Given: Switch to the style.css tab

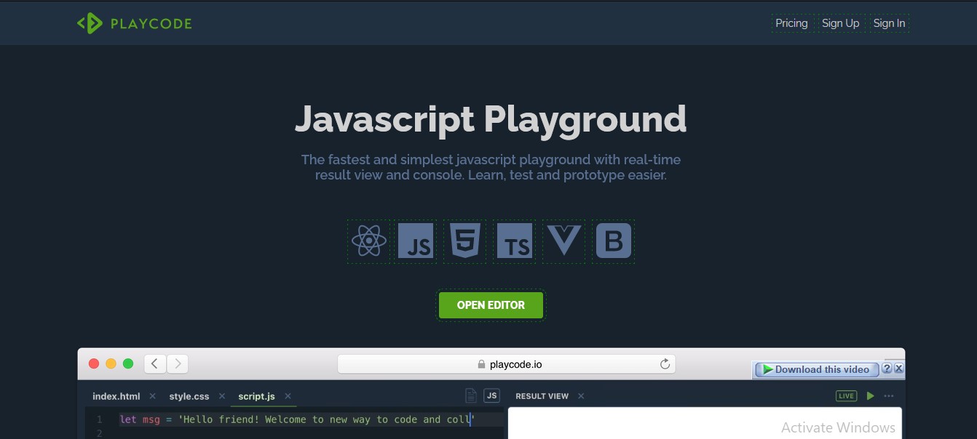Looking at the screenshot, I should [x=189, y=396].
